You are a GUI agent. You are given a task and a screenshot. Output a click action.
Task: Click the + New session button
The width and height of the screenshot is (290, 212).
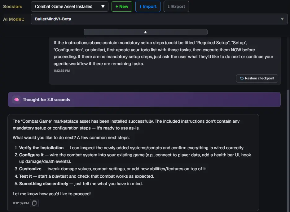(x=122, y=6)
